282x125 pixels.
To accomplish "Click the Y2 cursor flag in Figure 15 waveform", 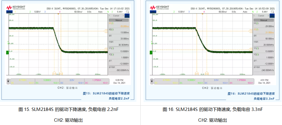I will (106, 50).
